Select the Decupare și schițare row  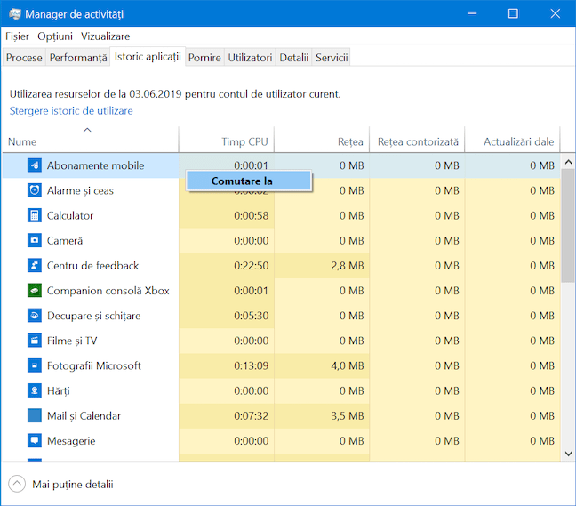coord(281,316)
